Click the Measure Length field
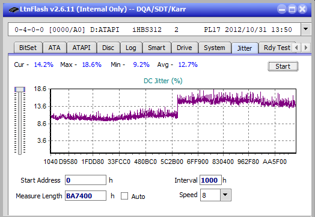 click(85, 196)
